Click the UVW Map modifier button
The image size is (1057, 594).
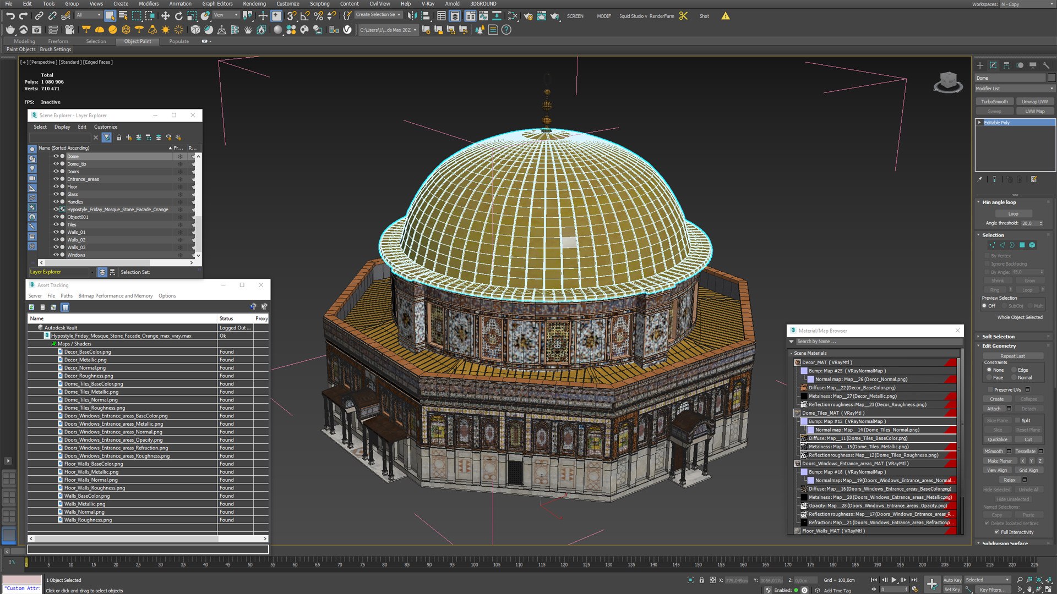pos(1034,112)
